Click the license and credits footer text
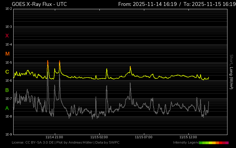The image size is (236, 148). tap(65, 143)
